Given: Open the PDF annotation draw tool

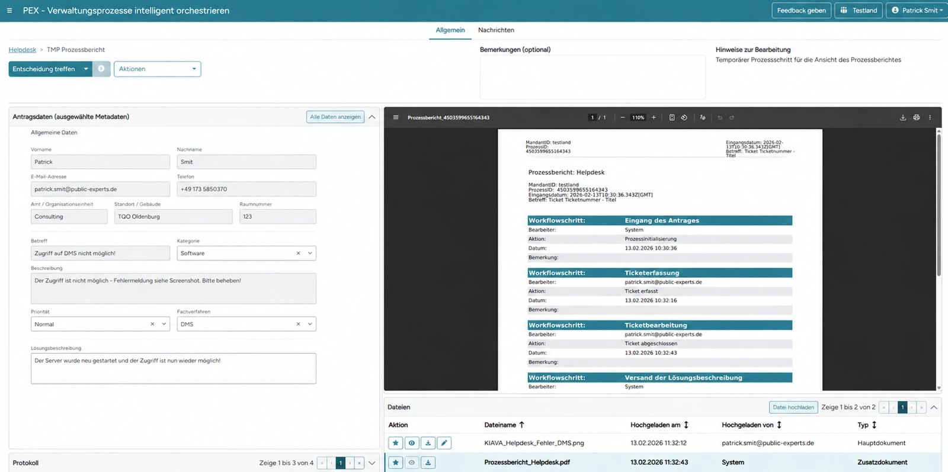Looking at the screenshot, I should pyautogui.click(x=703, y=117).
